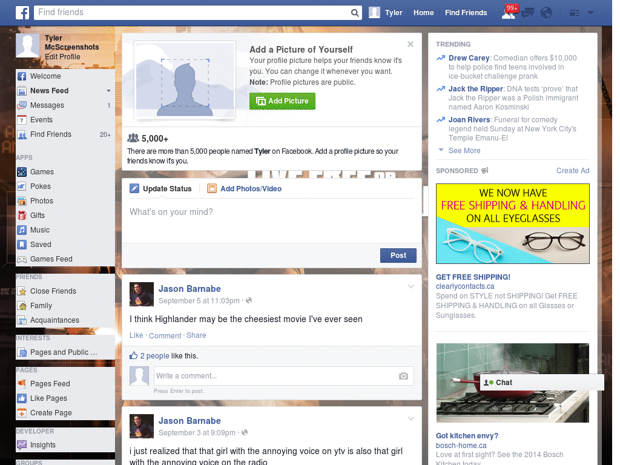Image resolution: width=620 pixels, height=465 pixels.
Task: Click Comment on the Highlander post
Action: [165, 335]
